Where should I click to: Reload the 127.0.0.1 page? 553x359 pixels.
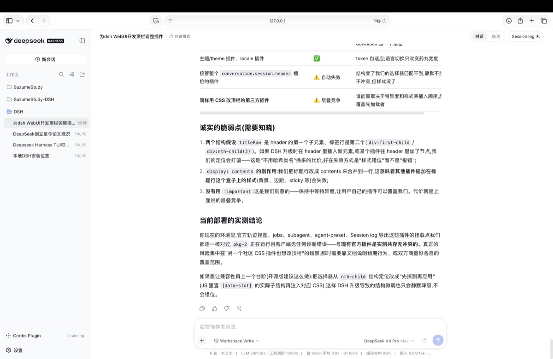click(x=384, y=21)
